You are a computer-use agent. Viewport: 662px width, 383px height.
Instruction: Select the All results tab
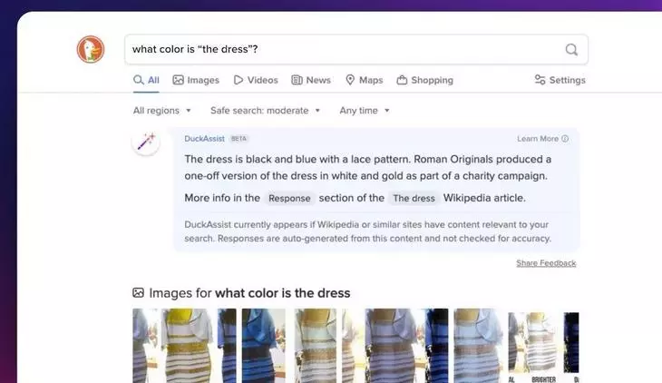[x=146, y=80]
